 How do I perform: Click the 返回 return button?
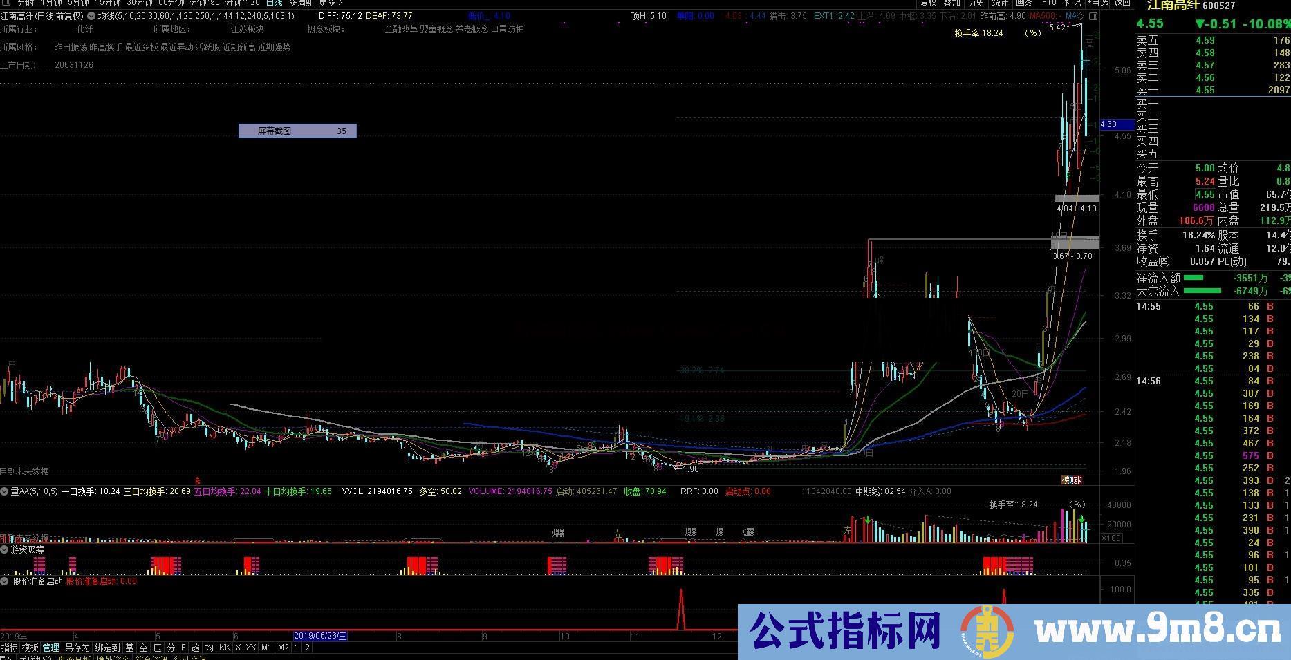[x=1122, y=4]
